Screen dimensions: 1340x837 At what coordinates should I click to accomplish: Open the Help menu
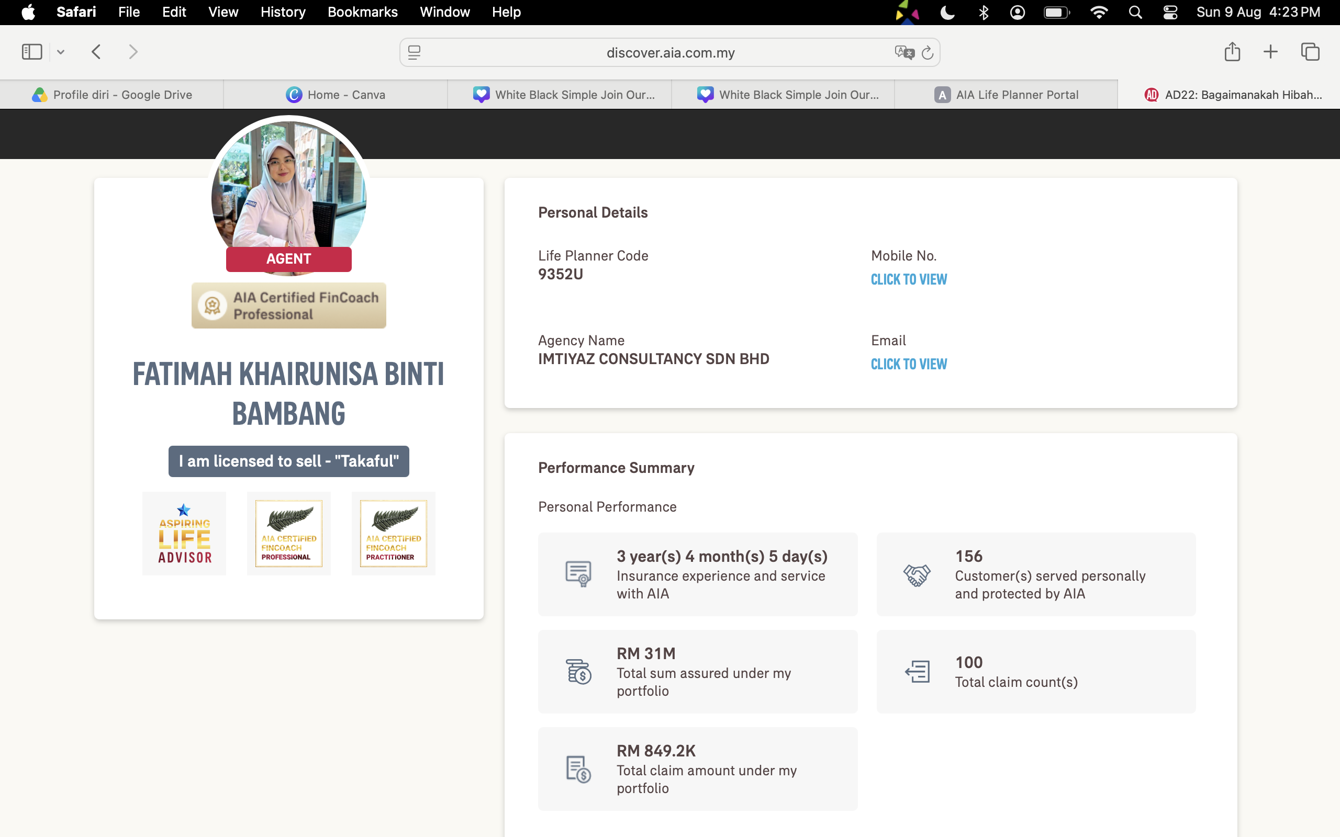(x=506, y=12)
